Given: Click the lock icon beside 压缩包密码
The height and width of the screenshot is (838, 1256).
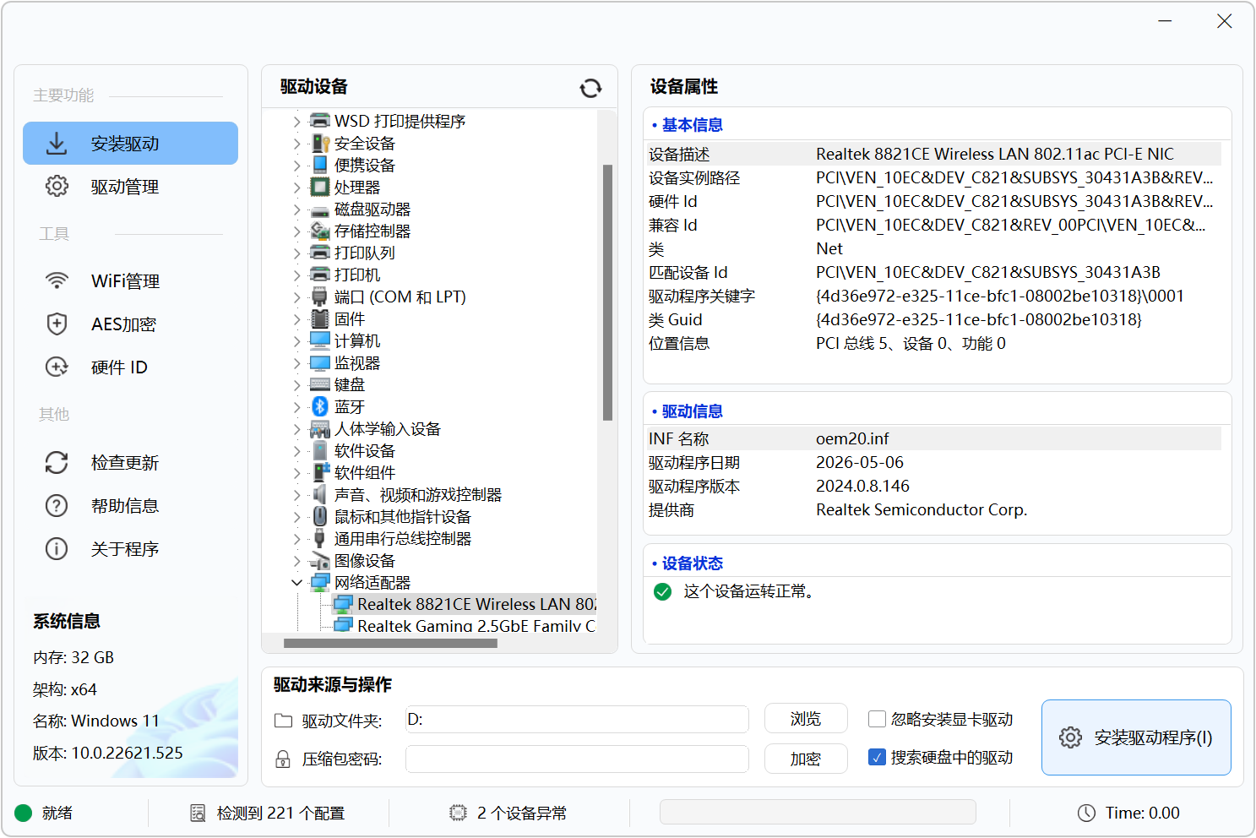Looking at the screenshot, I should pos(284,759).
